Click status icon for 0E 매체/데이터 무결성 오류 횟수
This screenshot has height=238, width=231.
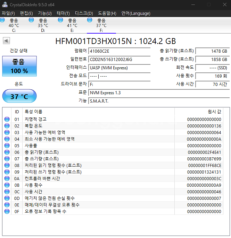pos(7,205)
